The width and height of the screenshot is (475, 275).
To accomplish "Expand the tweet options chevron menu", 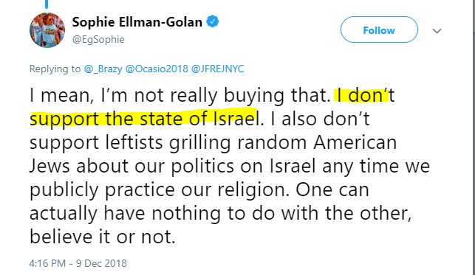I will (x=437, y=30).
